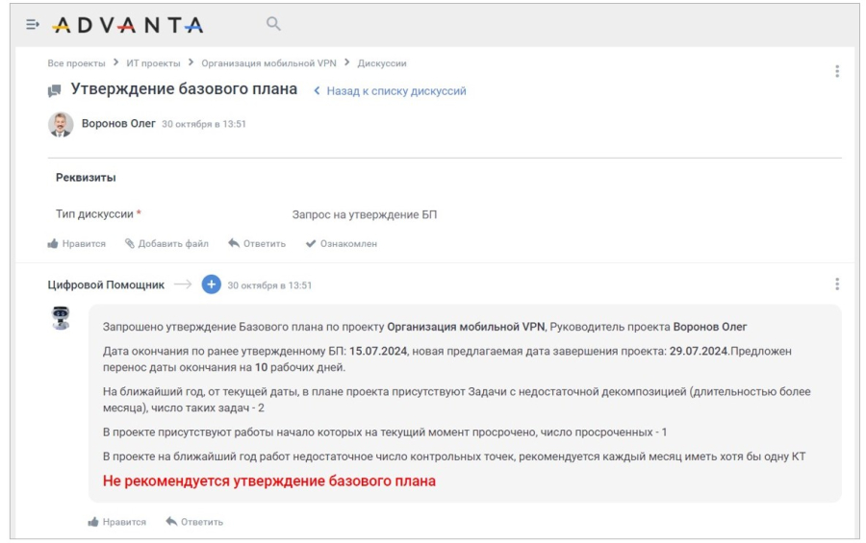This screenshot has width=866, height=543.
Task: Click the robot assistant avatar
Action: [61, 318]
